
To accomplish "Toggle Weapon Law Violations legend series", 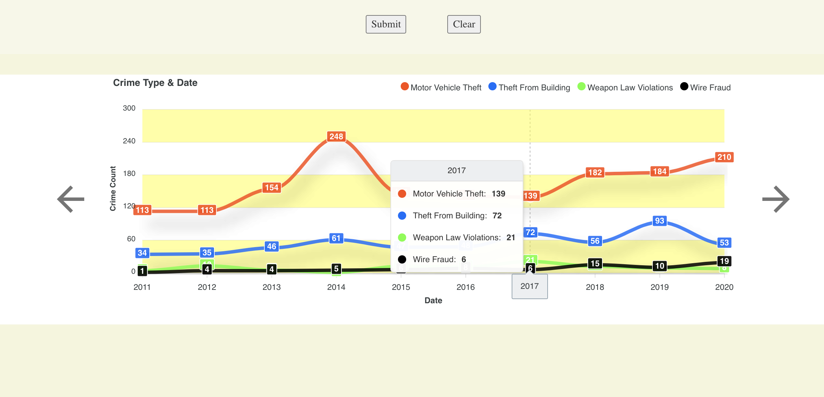I will coord(630,88).
